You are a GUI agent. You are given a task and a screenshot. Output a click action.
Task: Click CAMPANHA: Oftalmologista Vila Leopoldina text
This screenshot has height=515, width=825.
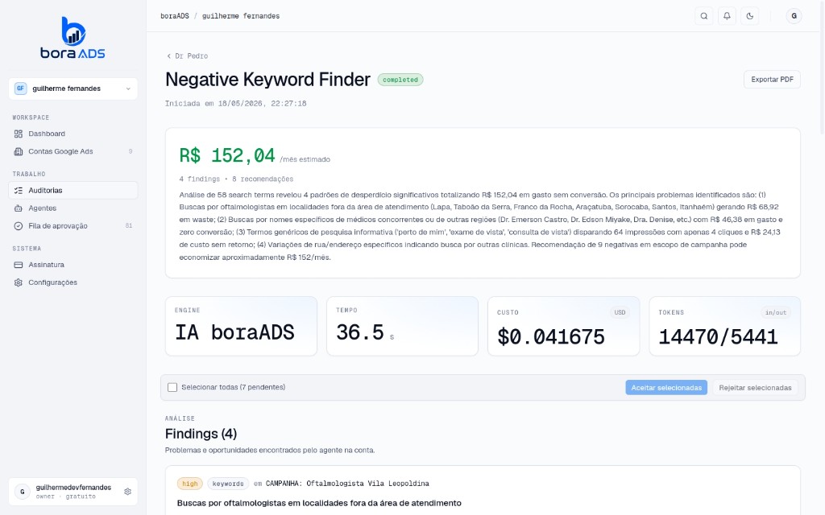click(347, 484)
